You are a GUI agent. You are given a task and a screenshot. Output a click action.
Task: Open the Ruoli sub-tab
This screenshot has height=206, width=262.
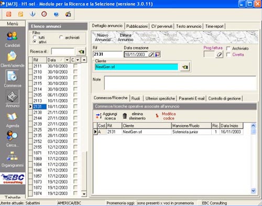pyautogui.click(x=136, y=99)
